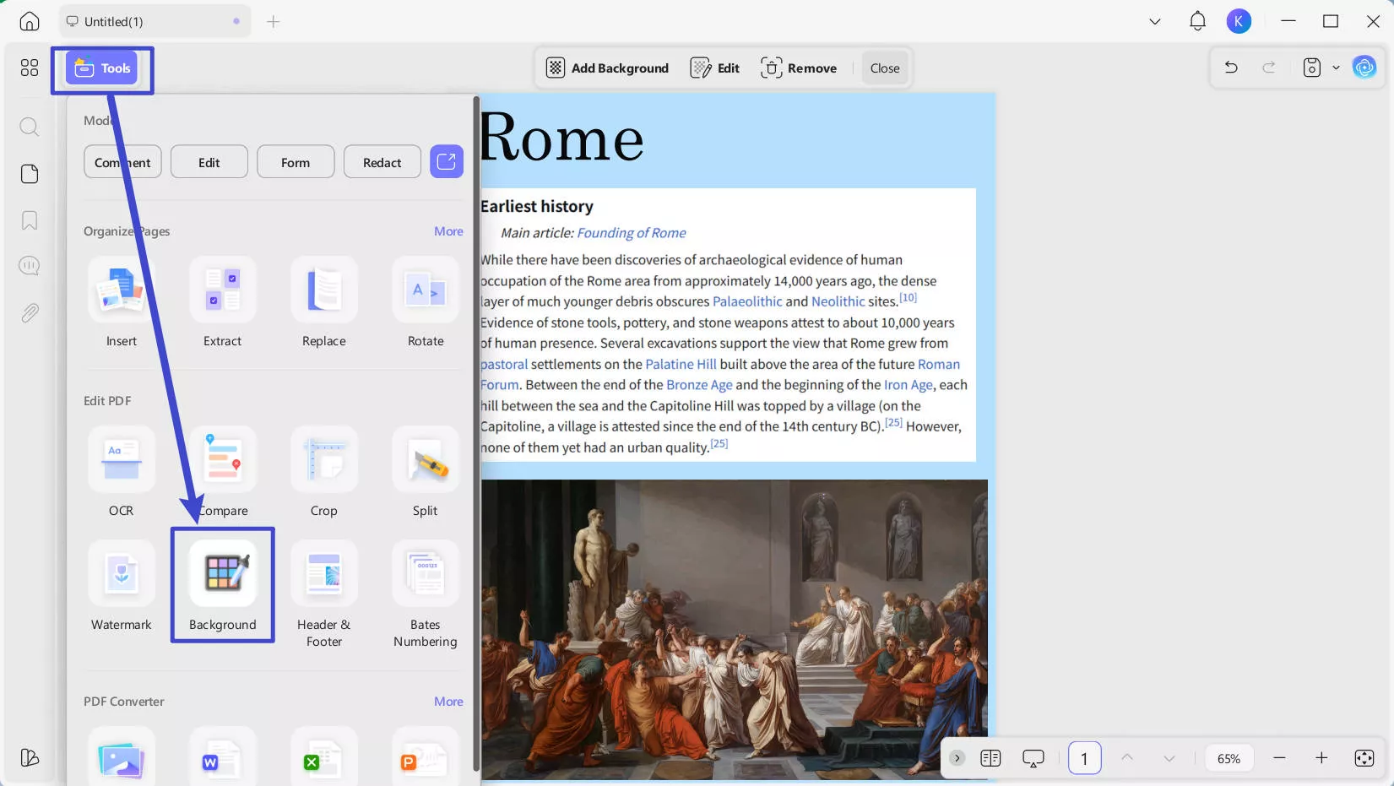Click Add Background in toolbar
1394x786 pixels.
608,68
